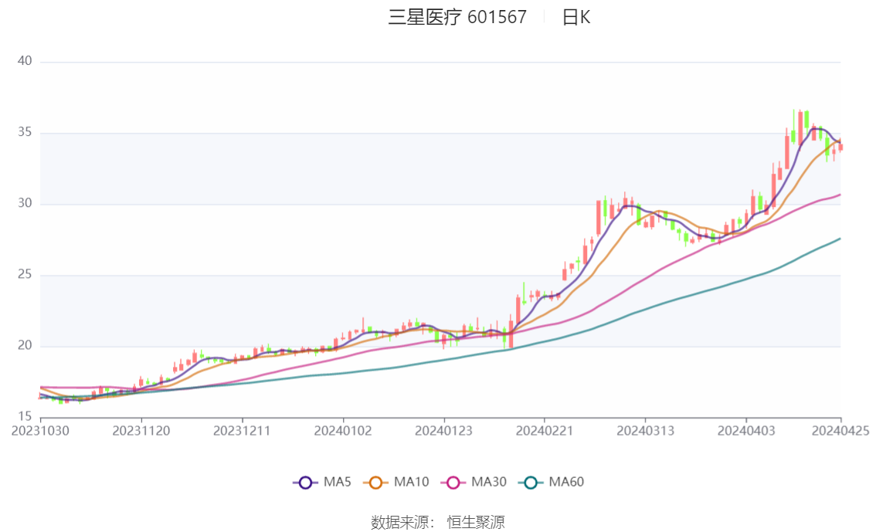Image resolution: width=876 pixels, height=532 pixels.
Task: Toggle the MA60 legend series
Action: pos(552,483)
